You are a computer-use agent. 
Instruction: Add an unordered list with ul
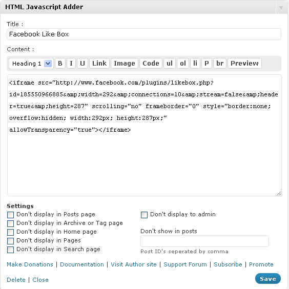[170, 64]
